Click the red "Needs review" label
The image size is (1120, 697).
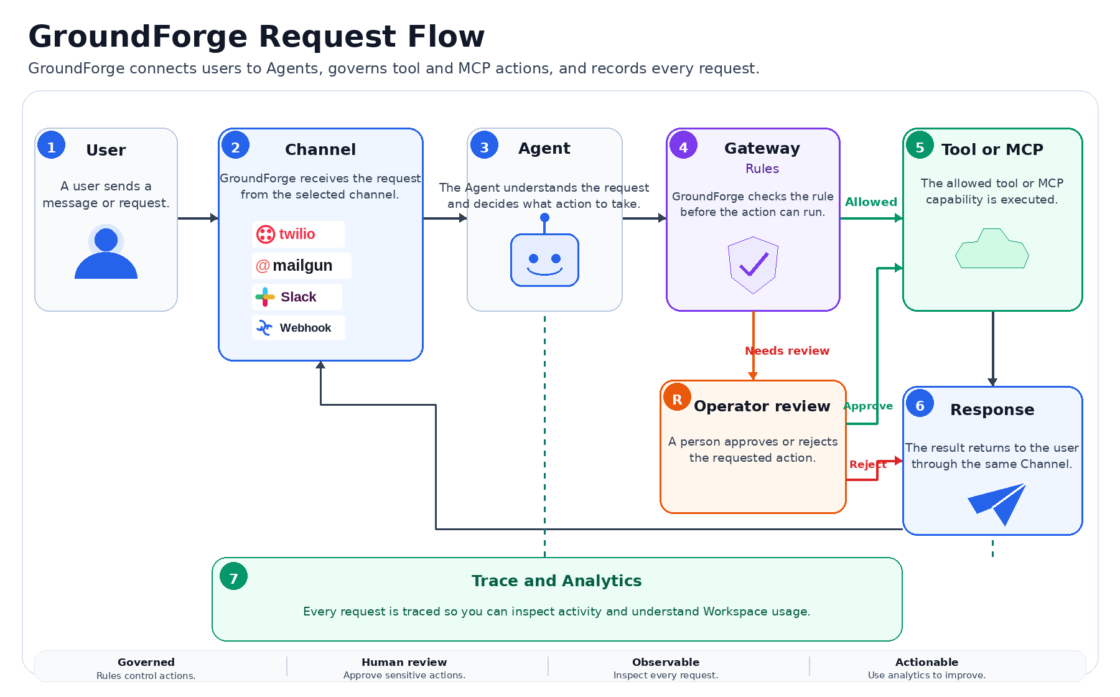click(787, 350)
